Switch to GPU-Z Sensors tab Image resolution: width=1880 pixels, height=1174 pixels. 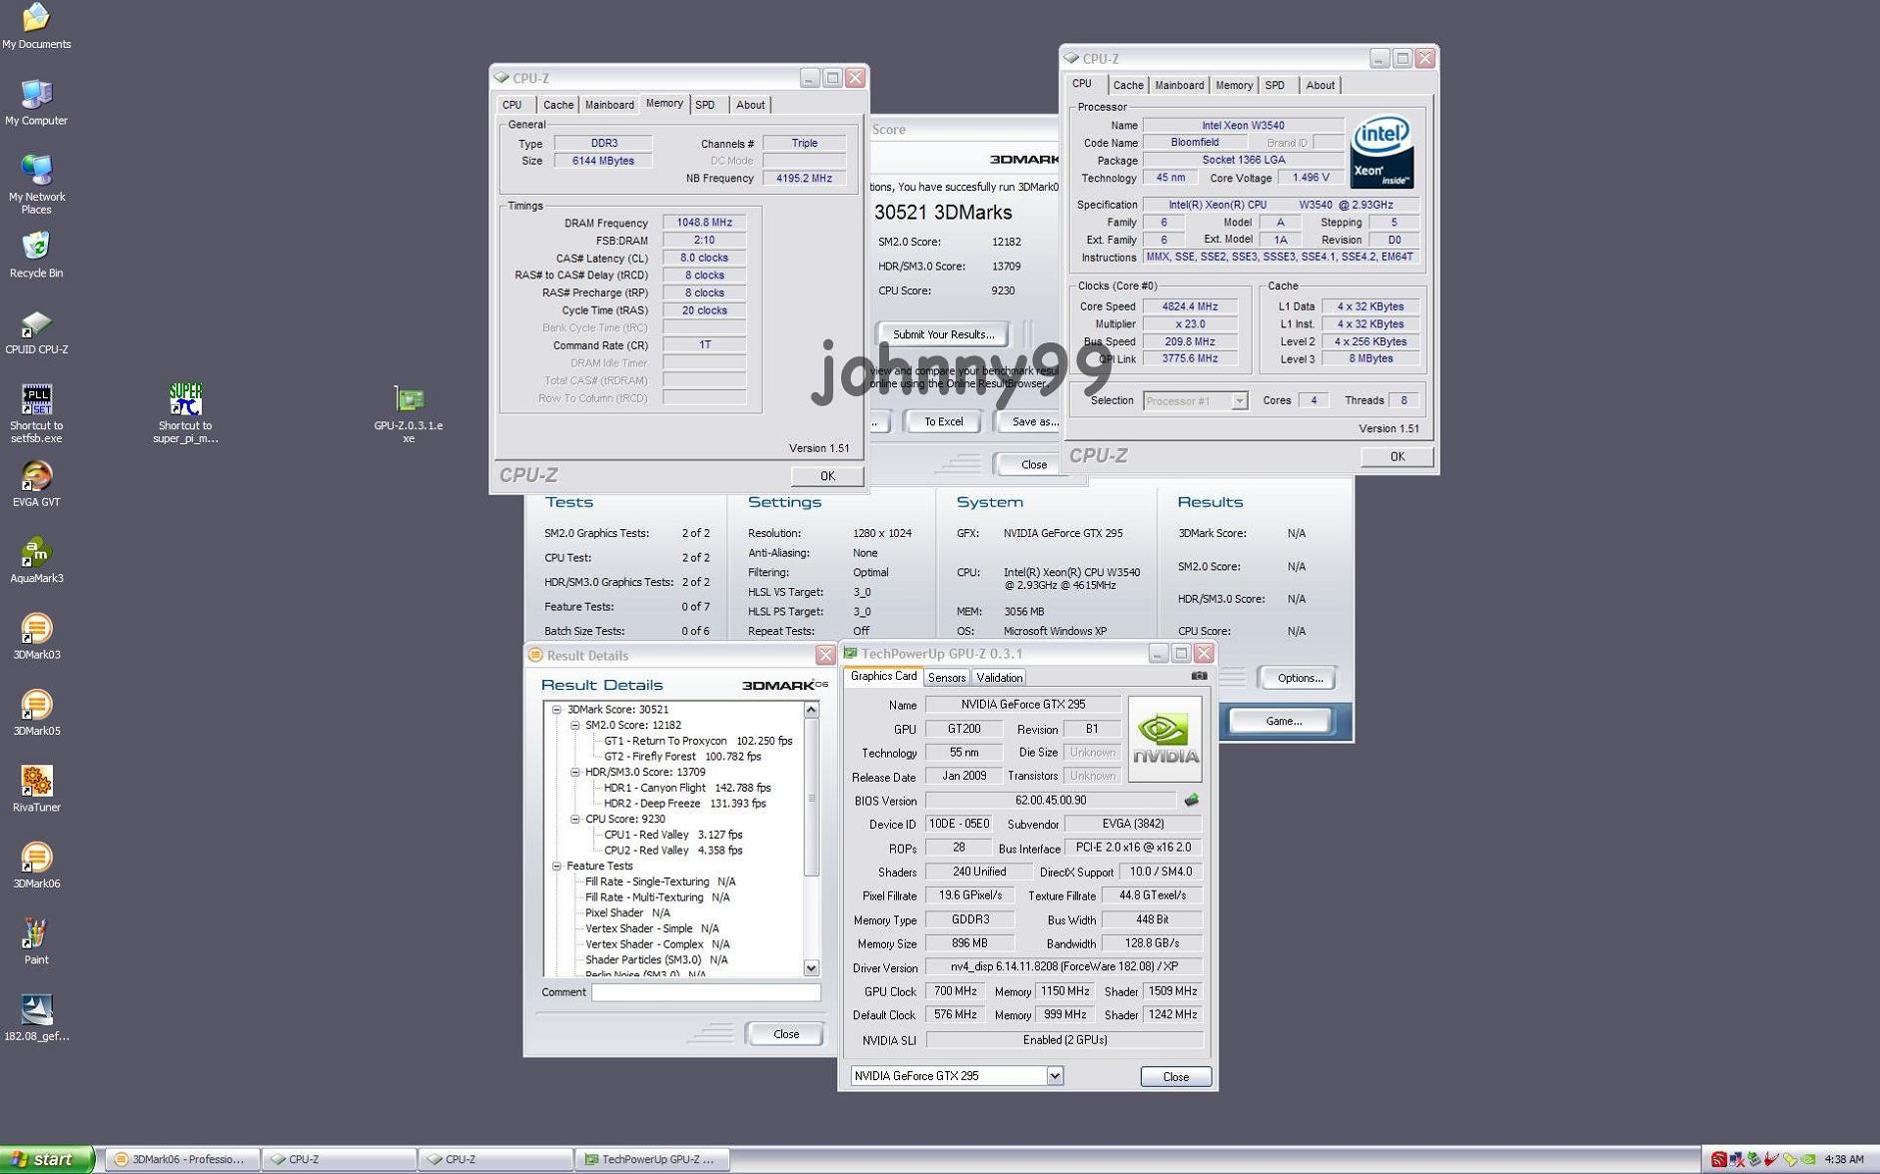click(x=946, y=678)
